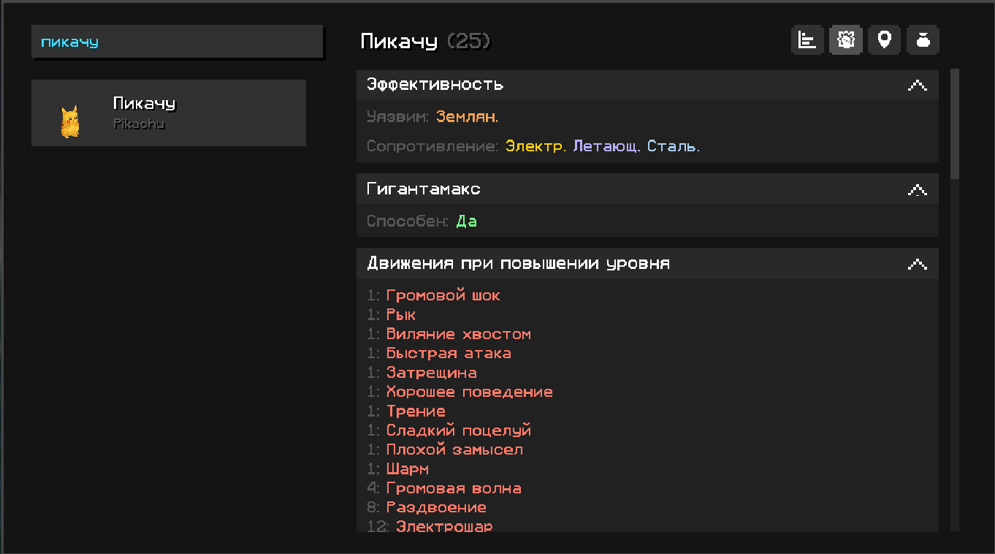Click the Электрошар move
Screen dimensions: 995x554
pos(444,526)
